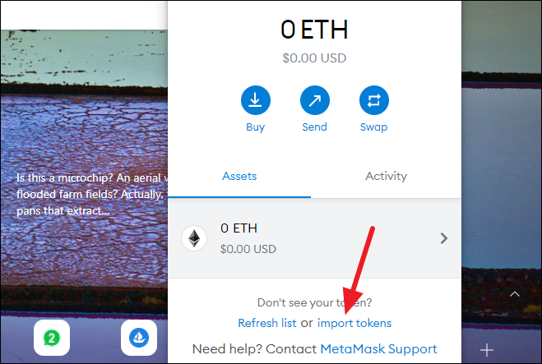542x364 pixels.
Task: Open the MetaMask Support link
Action: tap(379, 349)
